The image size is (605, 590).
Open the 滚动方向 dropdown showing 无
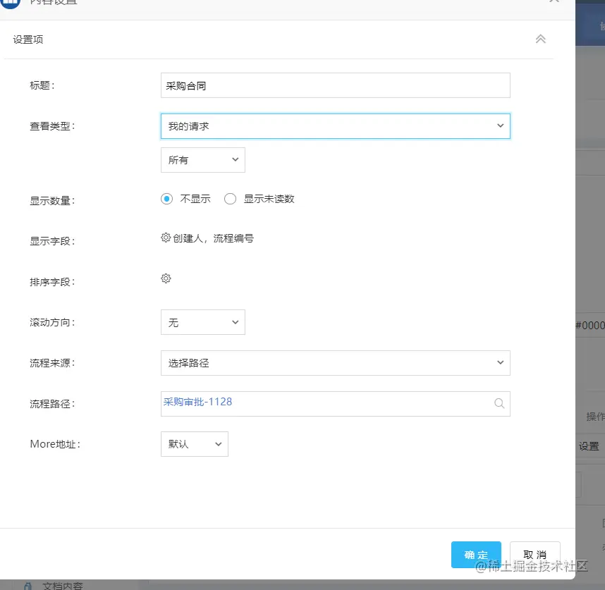coord(203,322)
